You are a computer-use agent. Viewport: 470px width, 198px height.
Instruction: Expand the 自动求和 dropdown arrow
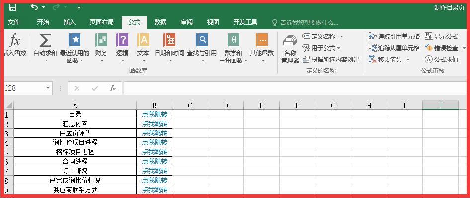(47, 61)
